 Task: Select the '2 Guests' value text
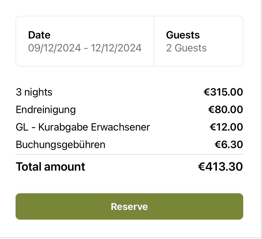pos(186,48)
